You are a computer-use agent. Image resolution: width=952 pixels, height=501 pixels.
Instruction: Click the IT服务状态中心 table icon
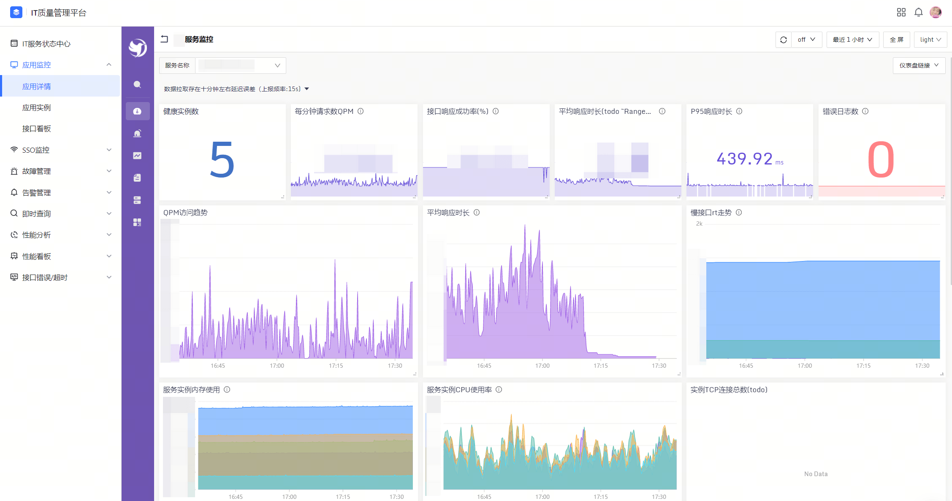(x=14, y=43)
